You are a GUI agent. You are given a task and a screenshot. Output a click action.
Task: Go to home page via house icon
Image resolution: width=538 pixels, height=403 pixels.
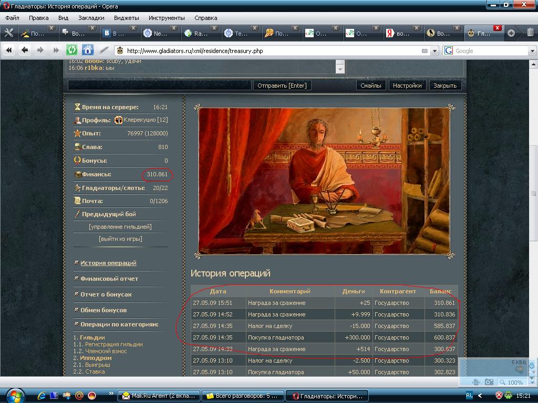tap(88, 50)
